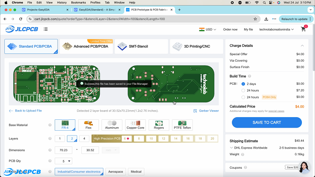Click the top-side PCB preview image
315x177 pixels.
pyautogui.click(x=56, y=83)
